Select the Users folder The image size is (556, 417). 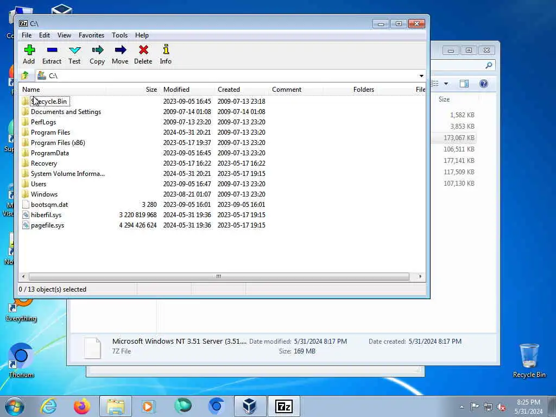pyautogui.click(x=39, y=184)
